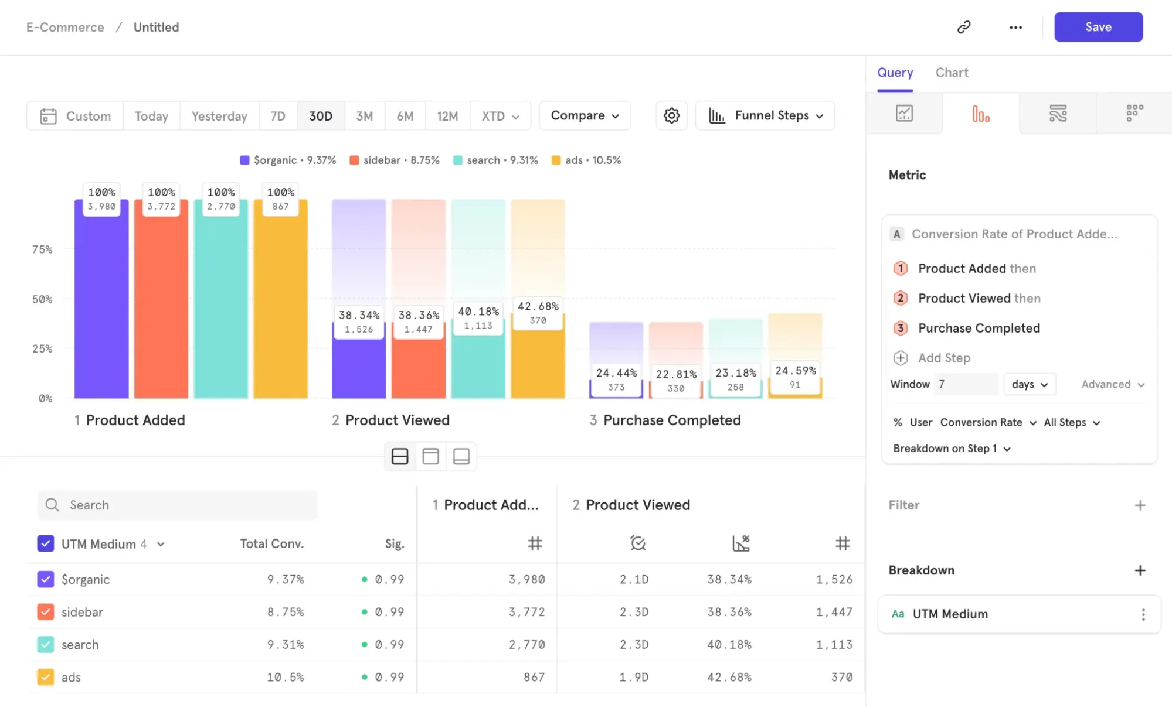Copy the report link icon
Screen dimensions: 1172x708
(965, 27)
